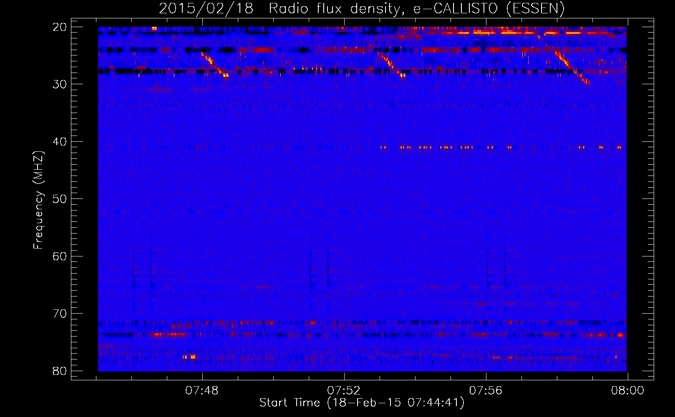This screenshot has height=417, width=675.
Task: Click the '07:48' time tick label
Action: [x=202, y=391]
